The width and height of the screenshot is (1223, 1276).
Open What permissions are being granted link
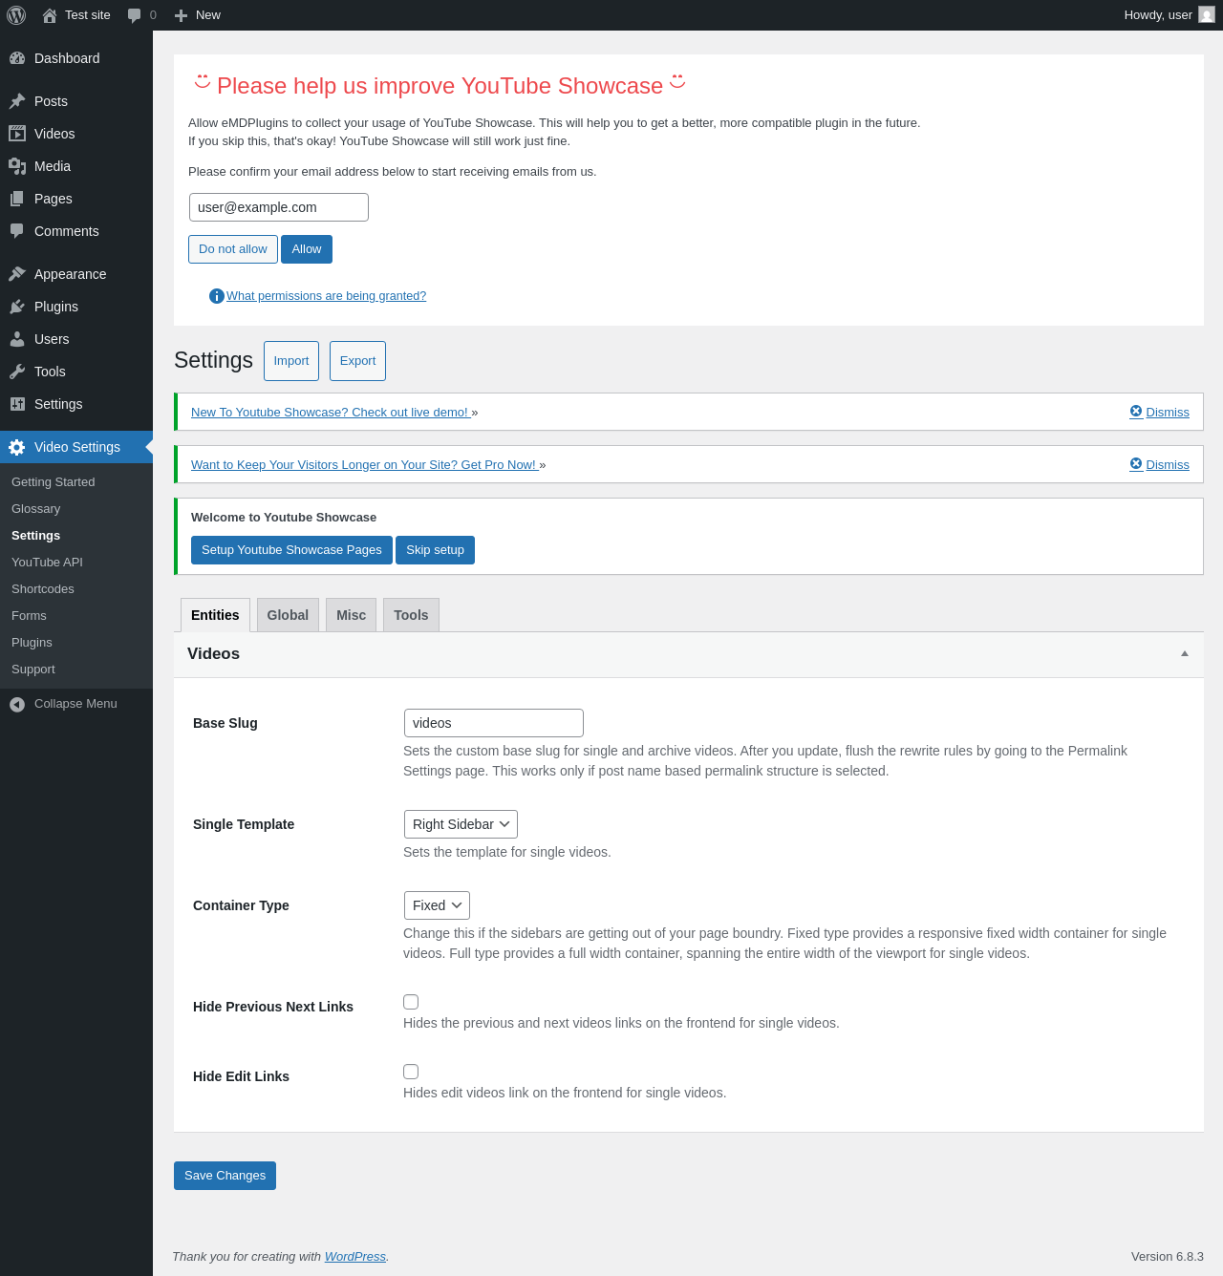(x=326, y=296)
